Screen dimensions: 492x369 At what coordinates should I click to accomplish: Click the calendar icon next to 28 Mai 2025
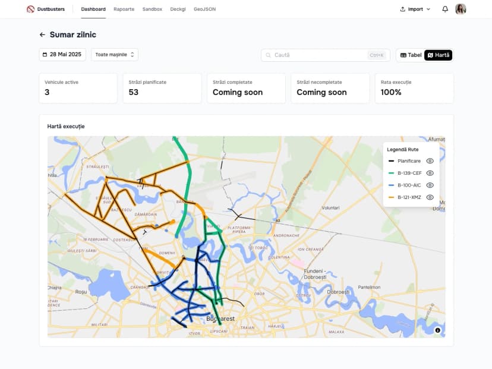pos(45,54)
